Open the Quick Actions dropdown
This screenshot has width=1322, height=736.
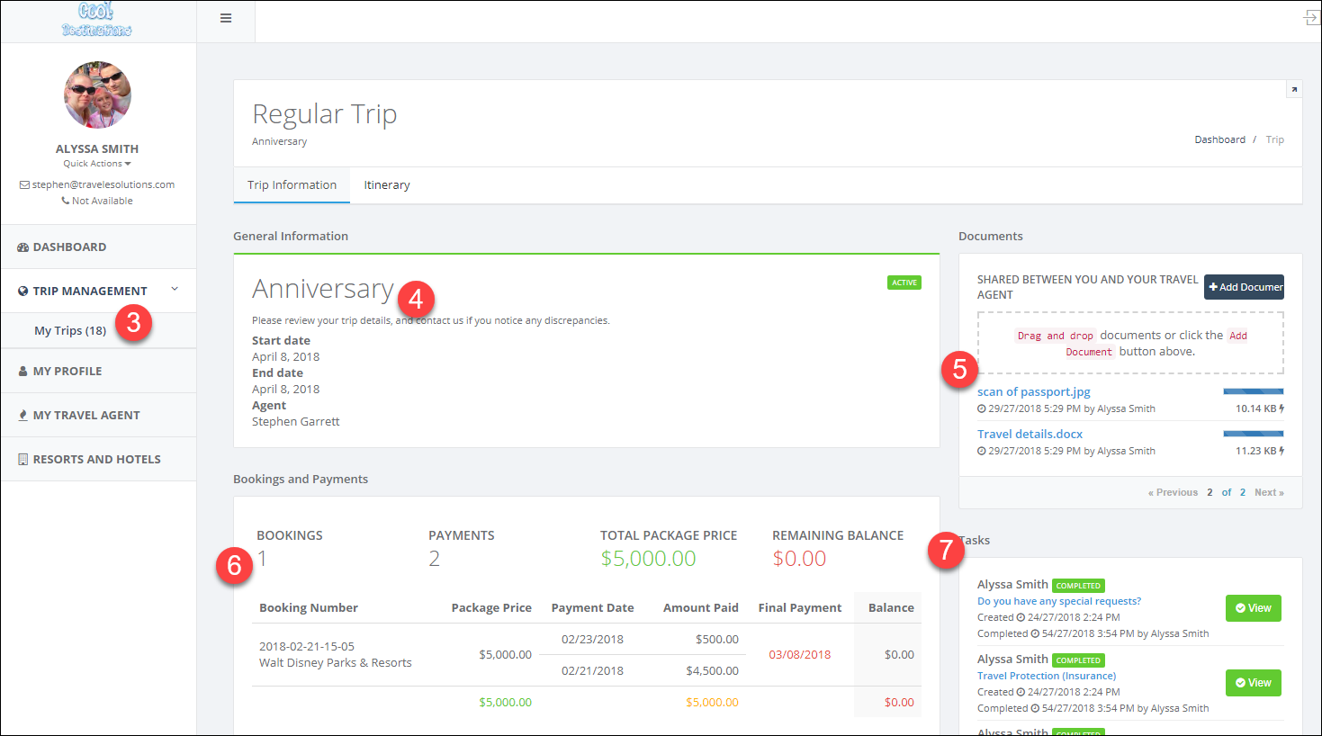pos(97,164)
